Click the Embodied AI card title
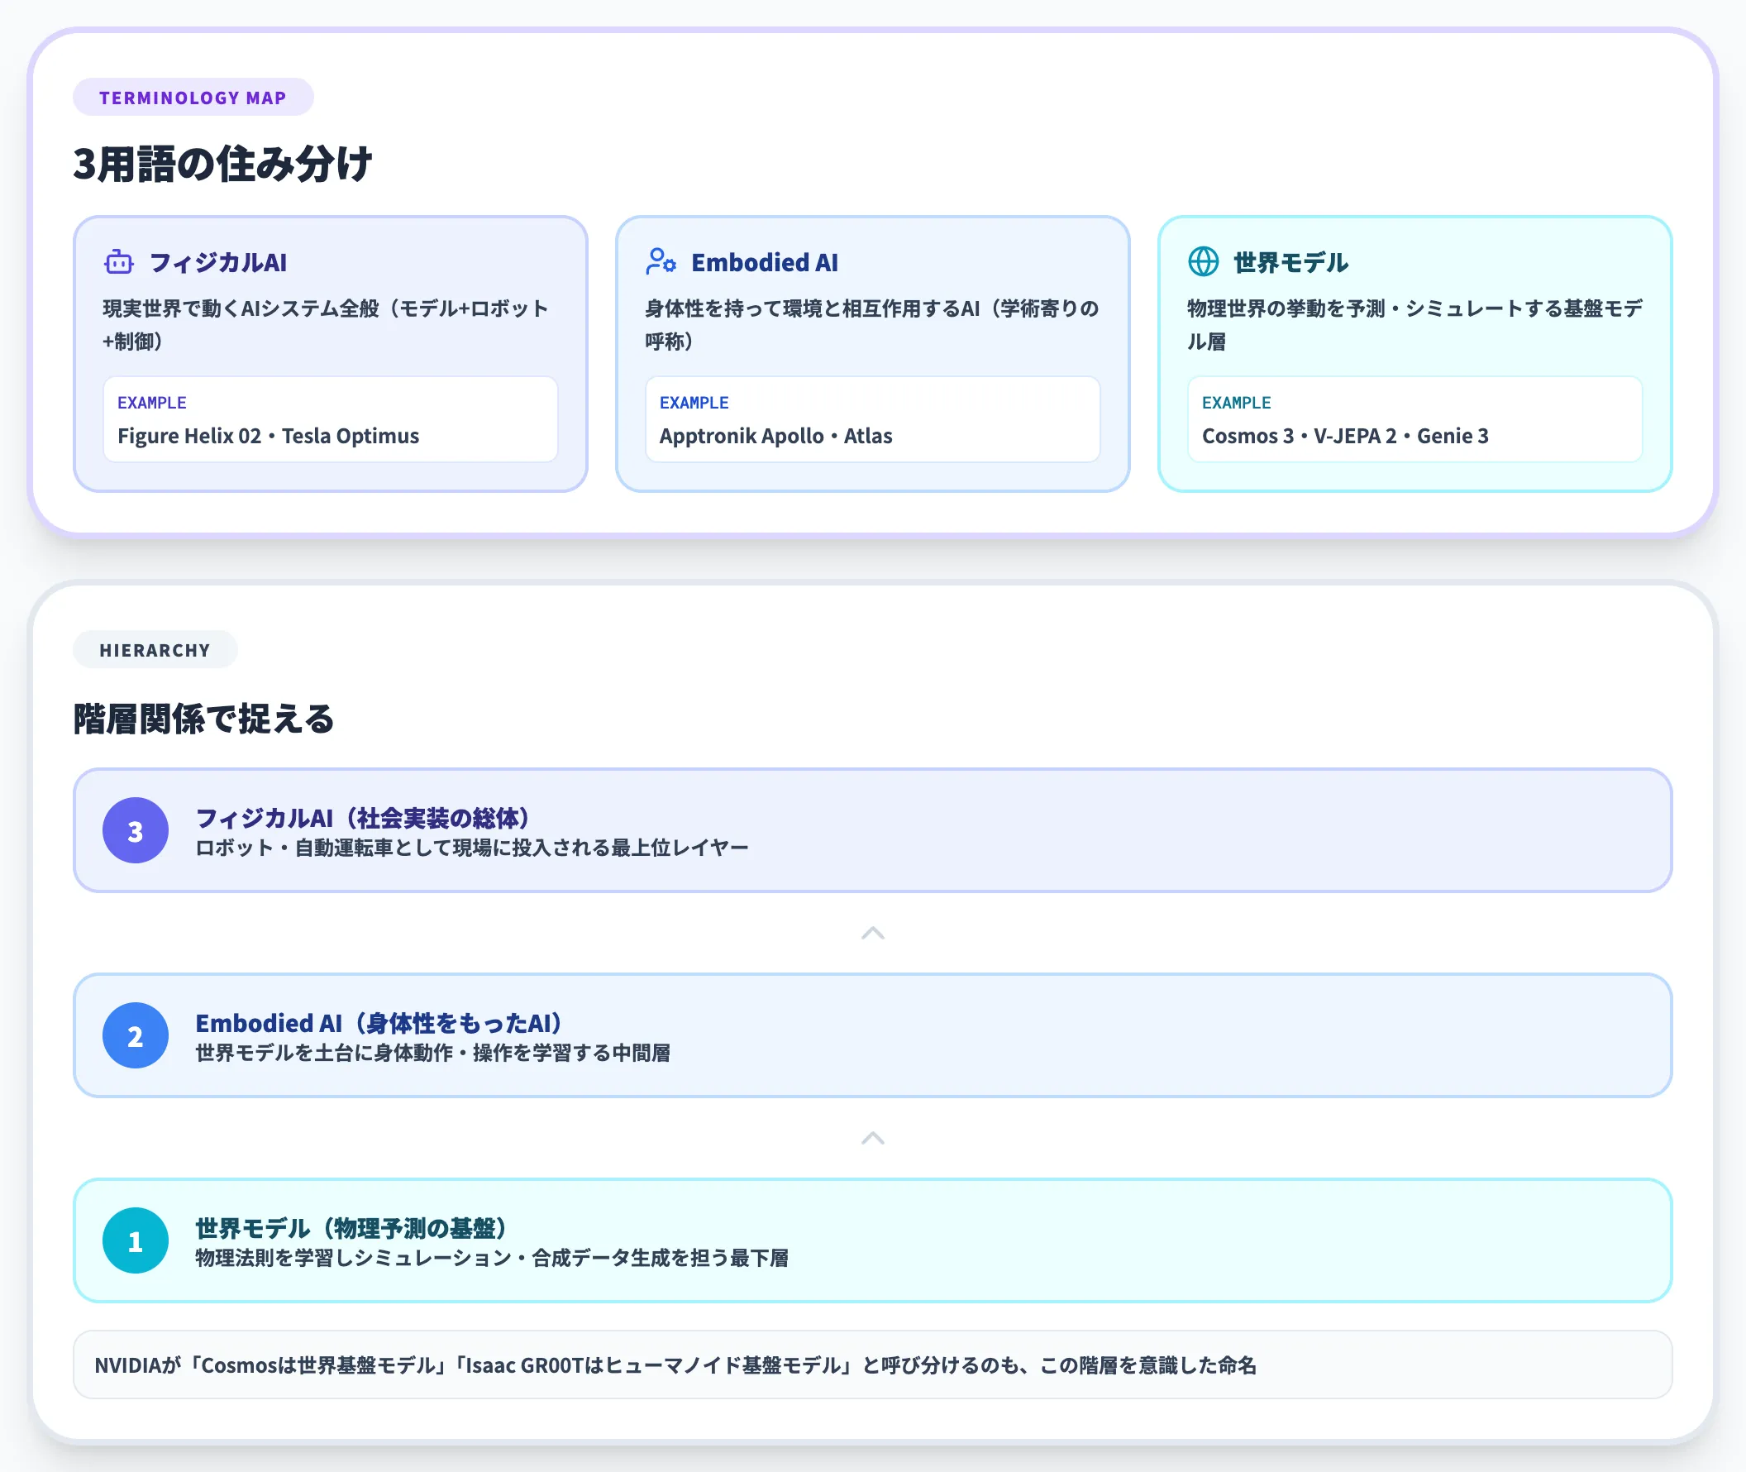The width and height of the screenshot is (1746, 1472). (x=764, y=263)
